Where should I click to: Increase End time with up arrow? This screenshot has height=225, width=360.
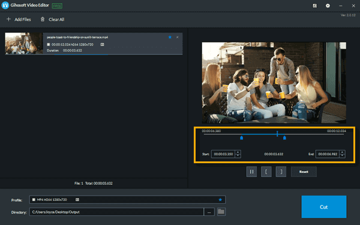[343, 152]
